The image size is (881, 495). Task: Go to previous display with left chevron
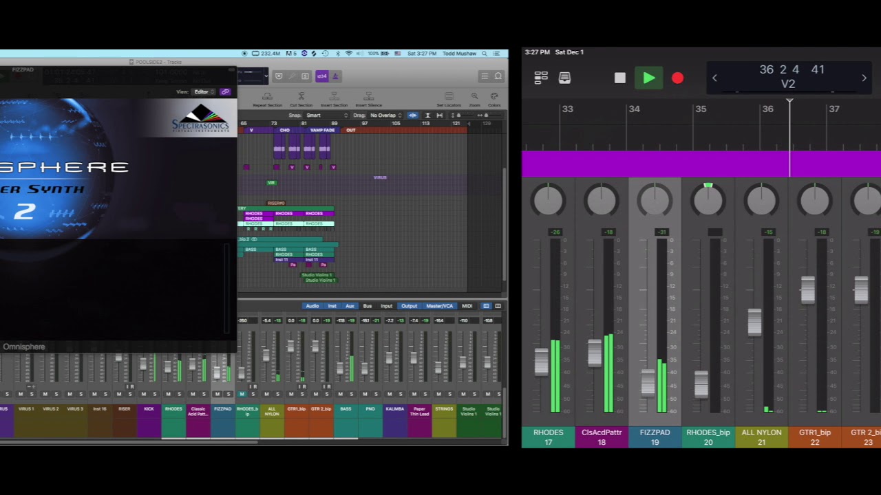point(714,78)
